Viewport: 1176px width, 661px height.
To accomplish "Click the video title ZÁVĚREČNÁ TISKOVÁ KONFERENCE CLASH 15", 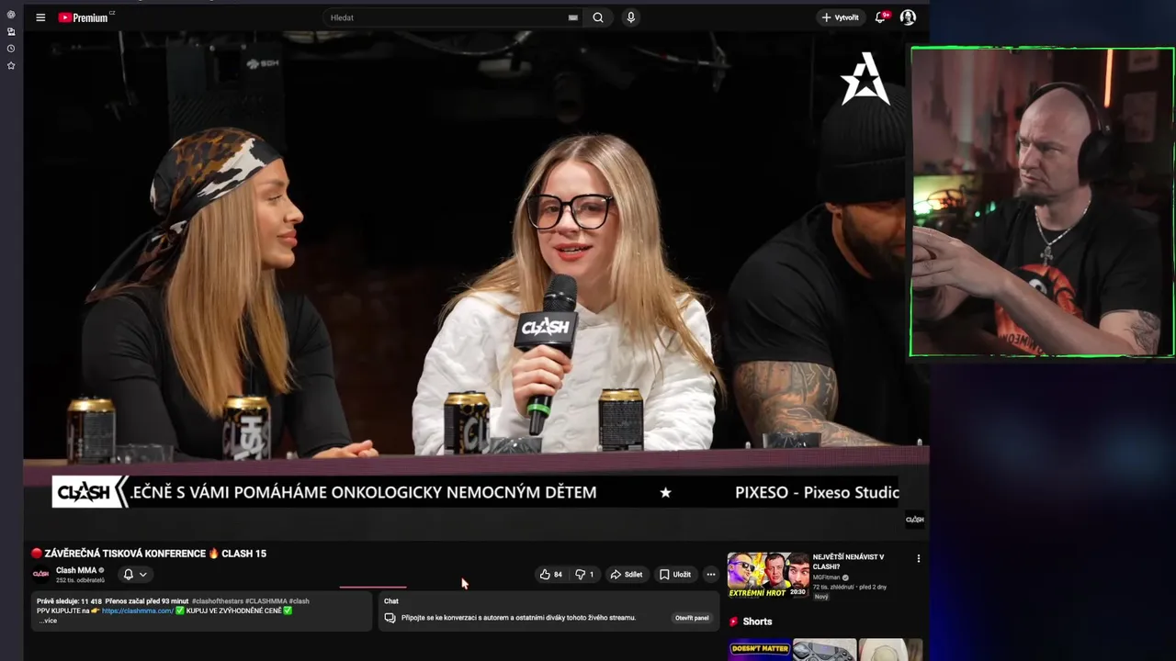I will point(150,554).
